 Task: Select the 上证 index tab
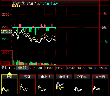pyautogui.click(x=9, y=77)
